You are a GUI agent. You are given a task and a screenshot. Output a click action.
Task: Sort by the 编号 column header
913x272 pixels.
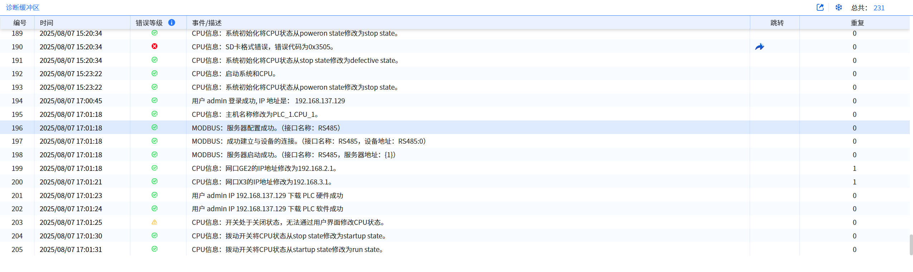click(20, 23)
